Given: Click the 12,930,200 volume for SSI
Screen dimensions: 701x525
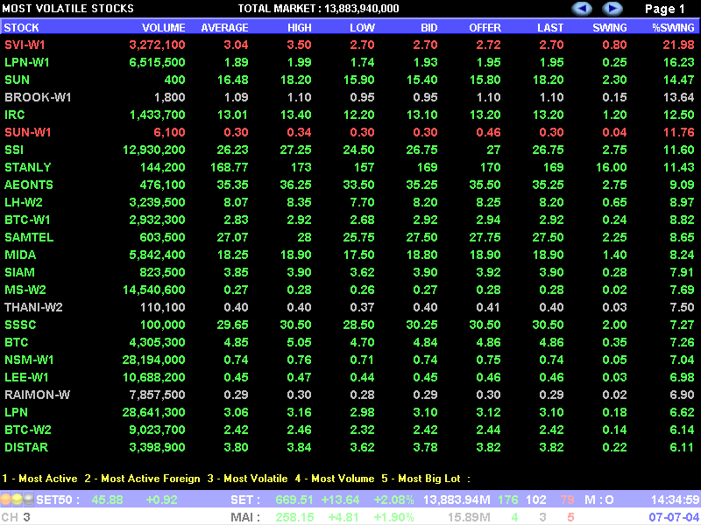Looking at the screenshot, I should [x=154, y=150].
